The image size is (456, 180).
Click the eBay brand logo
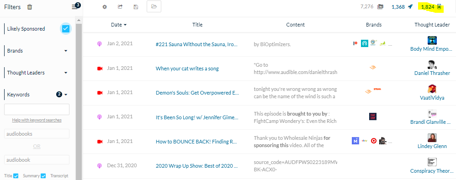click(x=365, y=141)
